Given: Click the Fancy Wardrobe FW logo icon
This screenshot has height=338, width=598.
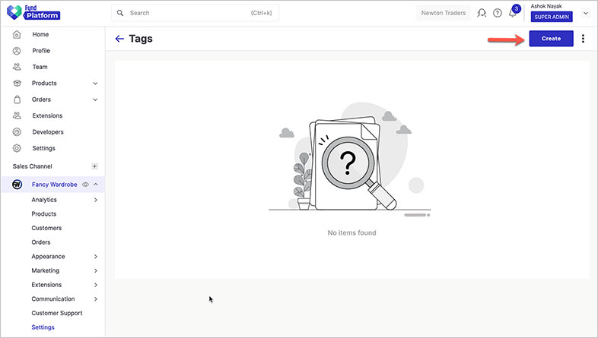Looking at the screenshot, I should 17,185.
